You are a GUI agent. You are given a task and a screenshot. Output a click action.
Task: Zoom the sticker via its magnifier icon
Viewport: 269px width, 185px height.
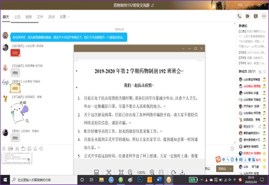(27, 121)
